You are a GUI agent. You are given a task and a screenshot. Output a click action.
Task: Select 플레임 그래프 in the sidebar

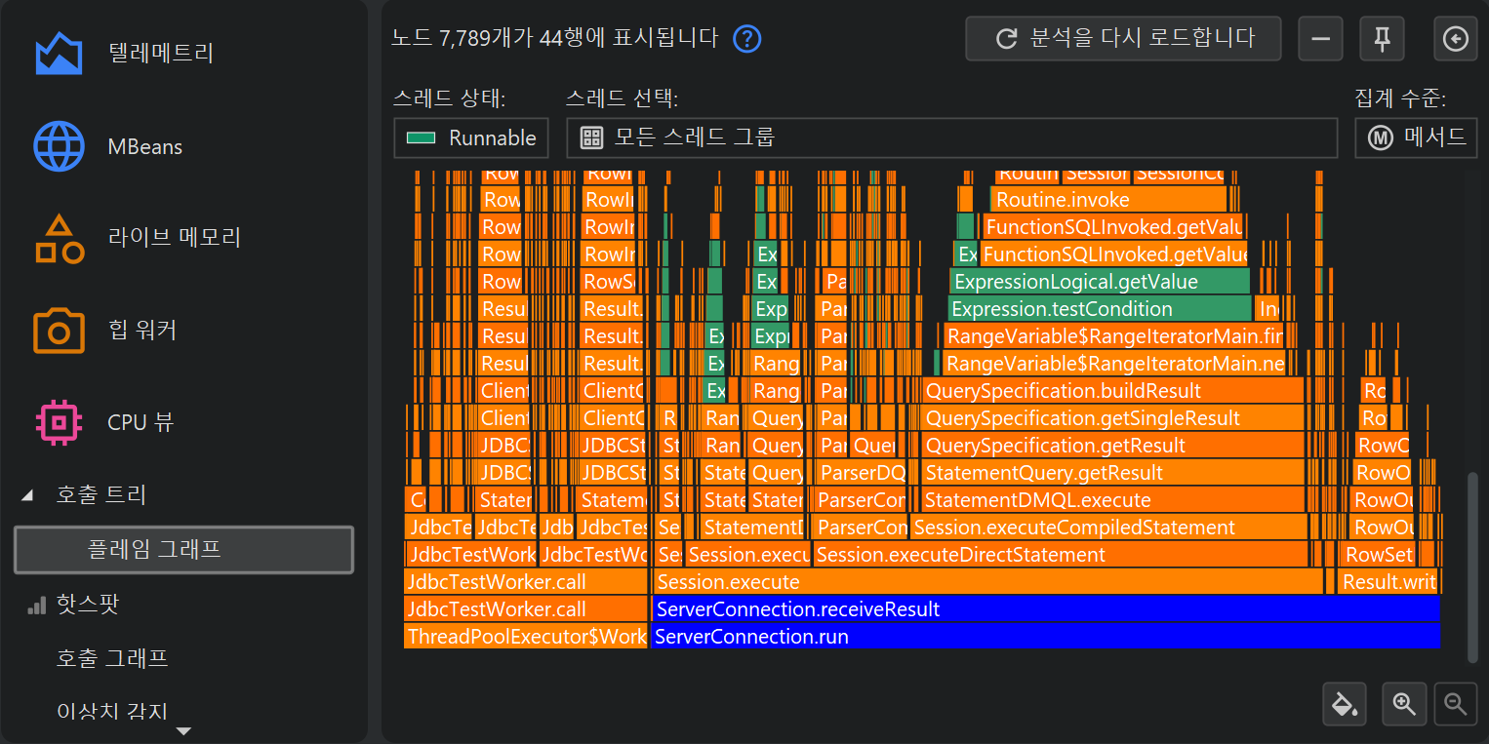(x=183, y=550)
